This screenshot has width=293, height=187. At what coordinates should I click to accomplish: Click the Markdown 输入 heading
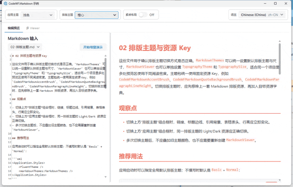tap(23, 38)
